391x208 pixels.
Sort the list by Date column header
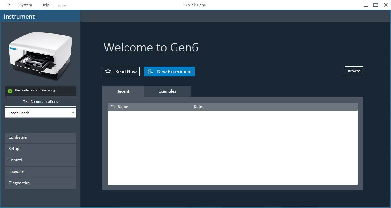tap(198, 107)
